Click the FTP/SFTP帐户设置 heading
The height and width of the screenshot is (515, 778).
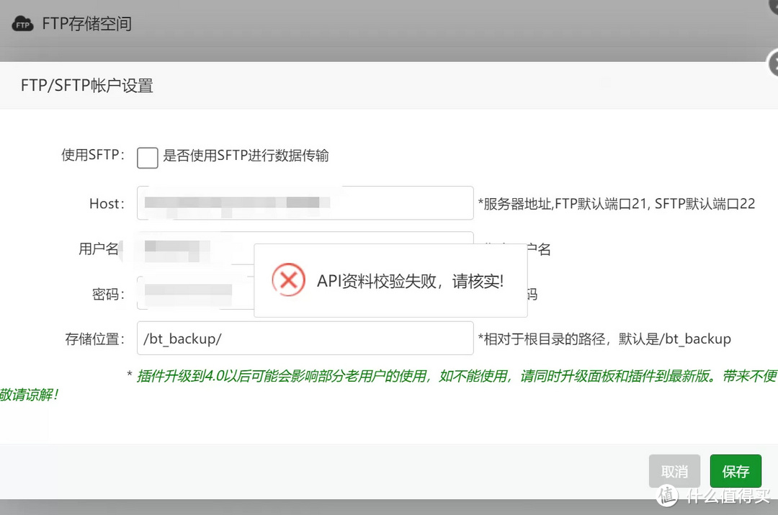87,86
